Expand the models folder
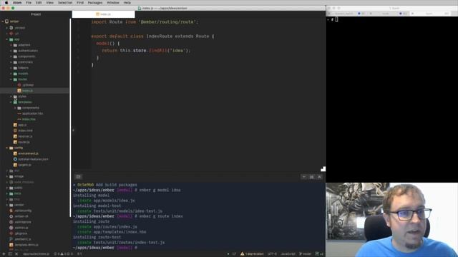This screenshot has width=458, height=257. pos(11,74)
